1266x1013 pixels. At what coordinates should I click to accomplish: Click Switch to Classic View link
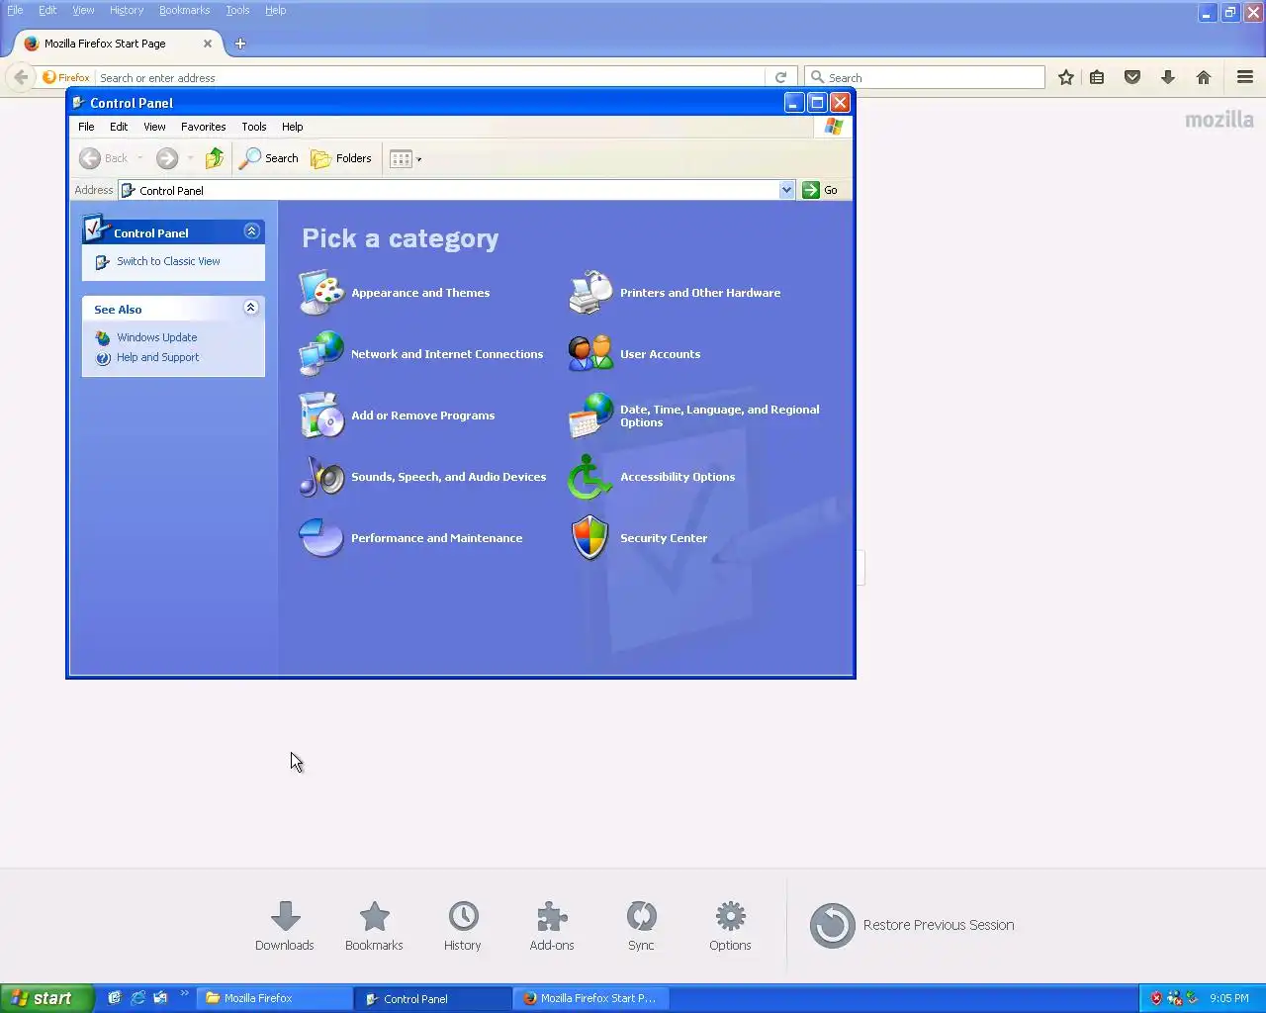(168, 261)
